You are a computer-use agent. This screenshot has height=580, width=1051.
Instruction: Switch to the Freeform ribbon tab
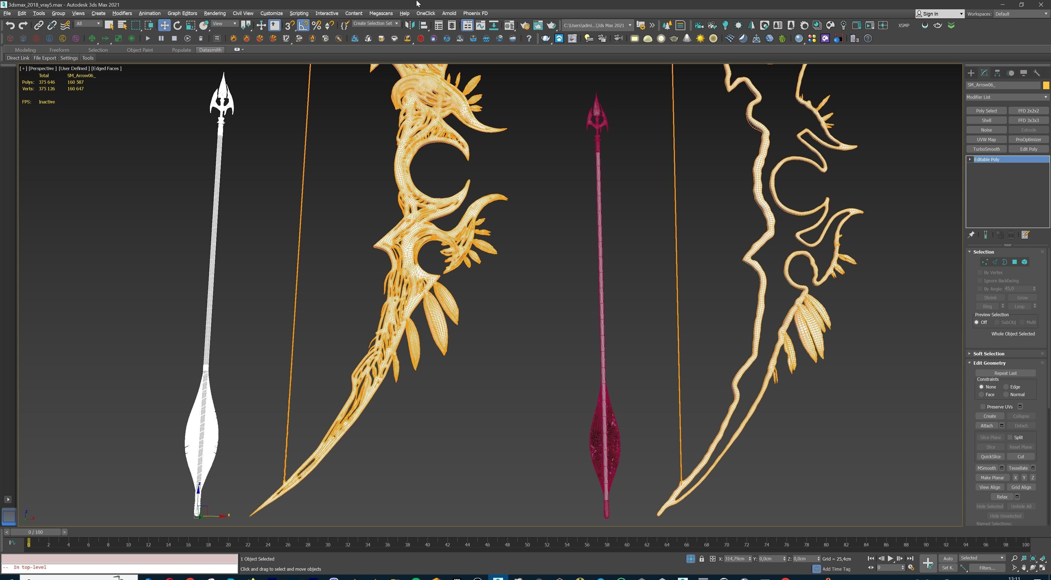click(x=59, y=50)
